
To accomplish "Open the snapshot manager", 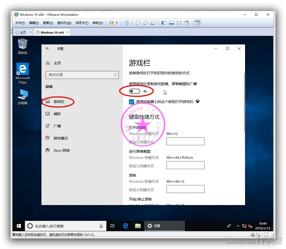I will pyautogui.click(x=153, y=23).
